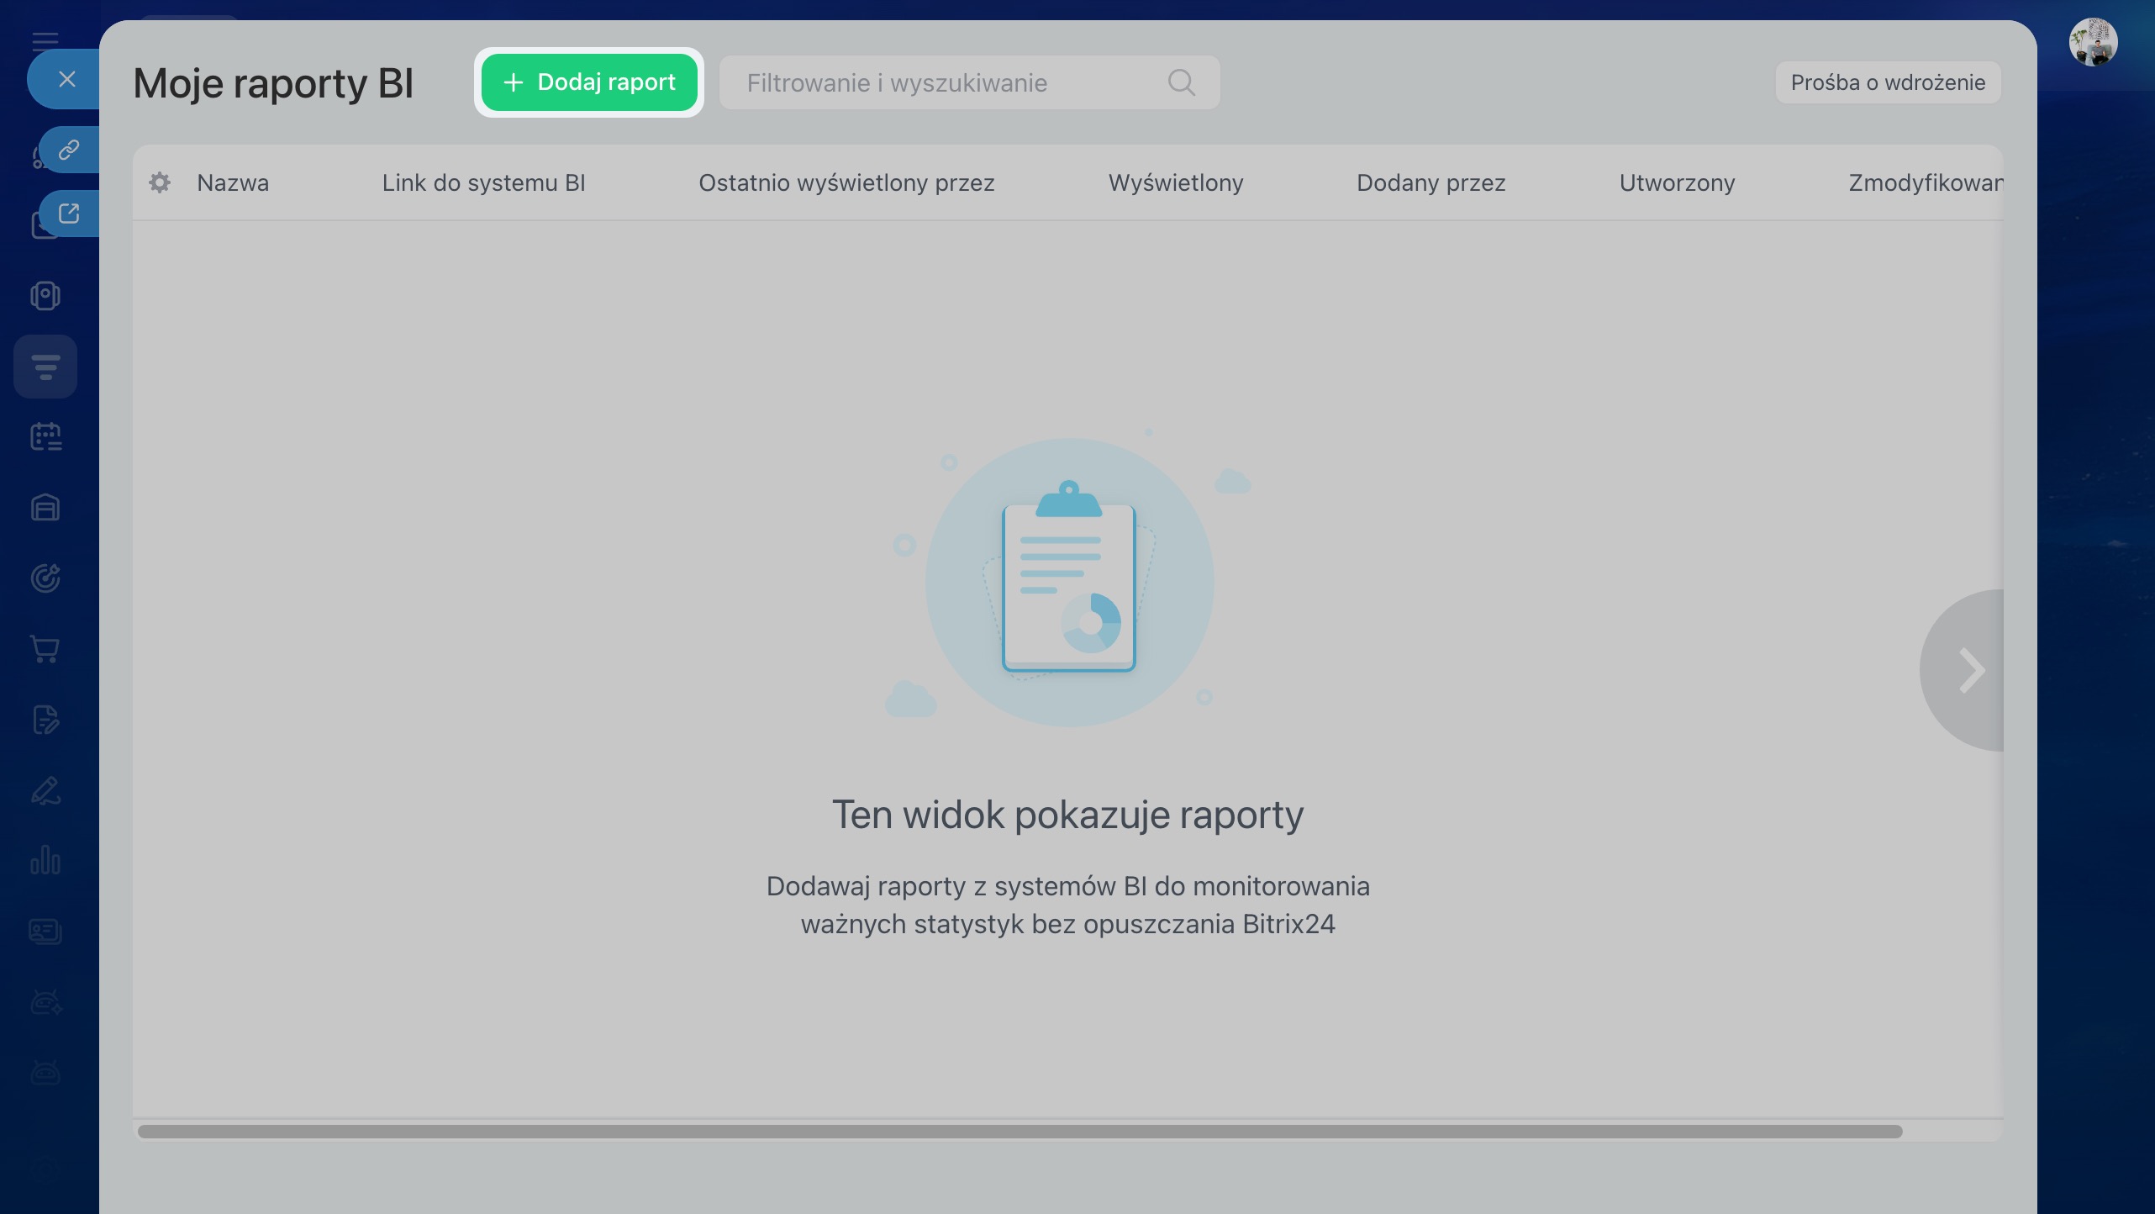Click the copy link chain icon
This screenshot has height=1214, width=2155.
(x=69, y=150)
